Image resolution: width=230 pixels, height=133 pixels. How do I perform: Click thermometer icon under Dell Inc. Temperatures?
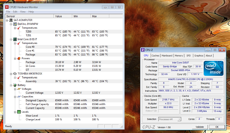pyautogui.click(x=19, y=28)
